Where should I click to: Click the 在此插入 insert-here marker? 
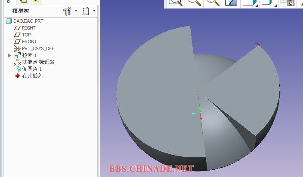coord(28,76)
